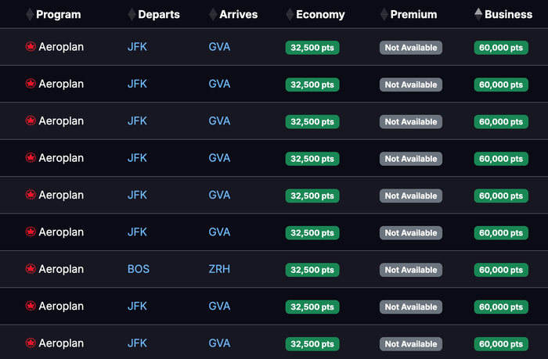The height and width of the screenshot is (359, 548).
Task: Choose 60,000 pts business badge in last row
Action: pyautogui.click(x=501, y=343)
